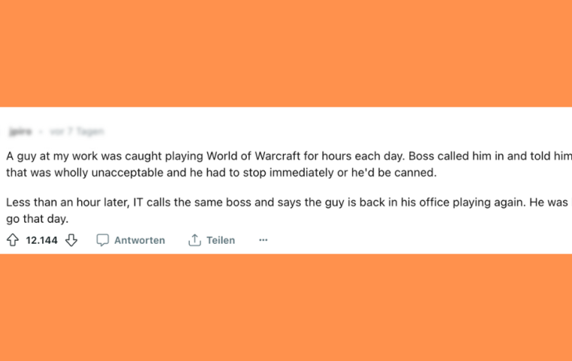Image resolution: width=572 pixels, height=361 pixels.
Task: Click the 12.144 vote count
Action: [41, 241]
